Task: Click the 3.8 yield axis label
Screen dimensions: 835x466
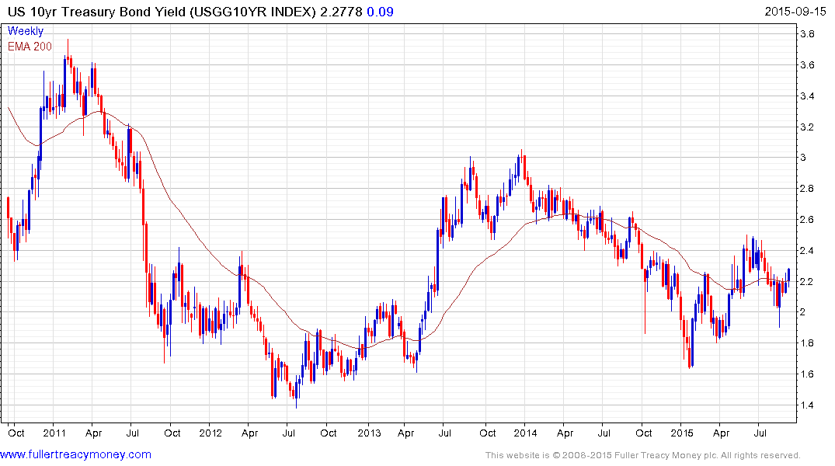Action: 807,34
